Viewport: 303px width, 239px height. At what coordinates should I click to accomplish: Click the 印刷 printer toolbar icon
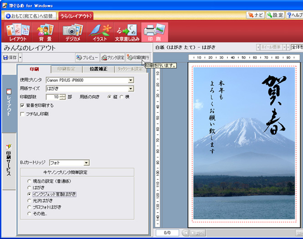point(155,32)
